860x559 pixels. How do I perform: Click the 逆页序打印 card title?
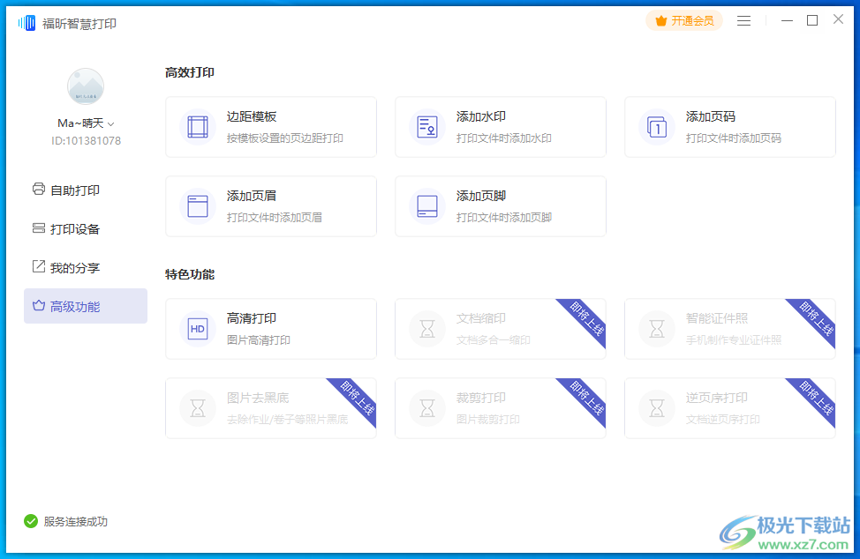click(x=717, y=398)
